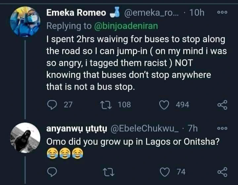Like anyanwụ ụtụtụ's reply
238x185 pixels.
[164, 171]
